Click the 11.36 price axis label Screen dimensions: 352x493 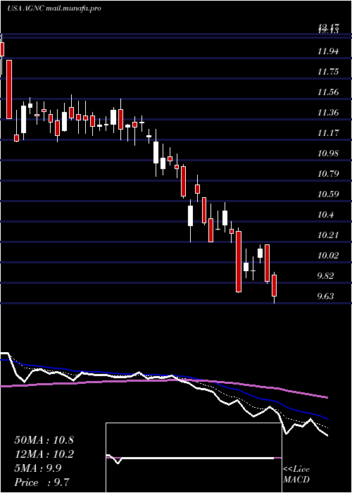pyautogui.click(x=328, y=113)
